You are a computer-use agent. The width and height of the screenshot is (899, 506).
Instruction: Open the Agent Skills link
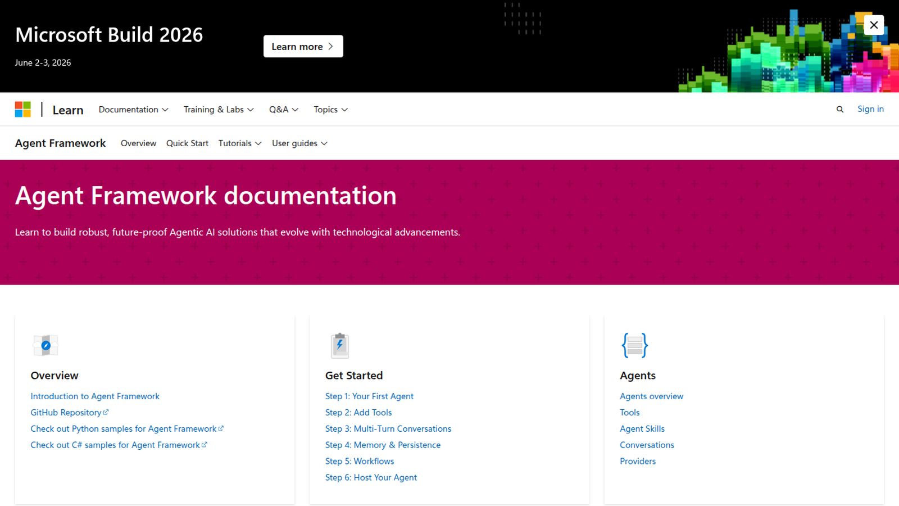(x=642, y=429)
